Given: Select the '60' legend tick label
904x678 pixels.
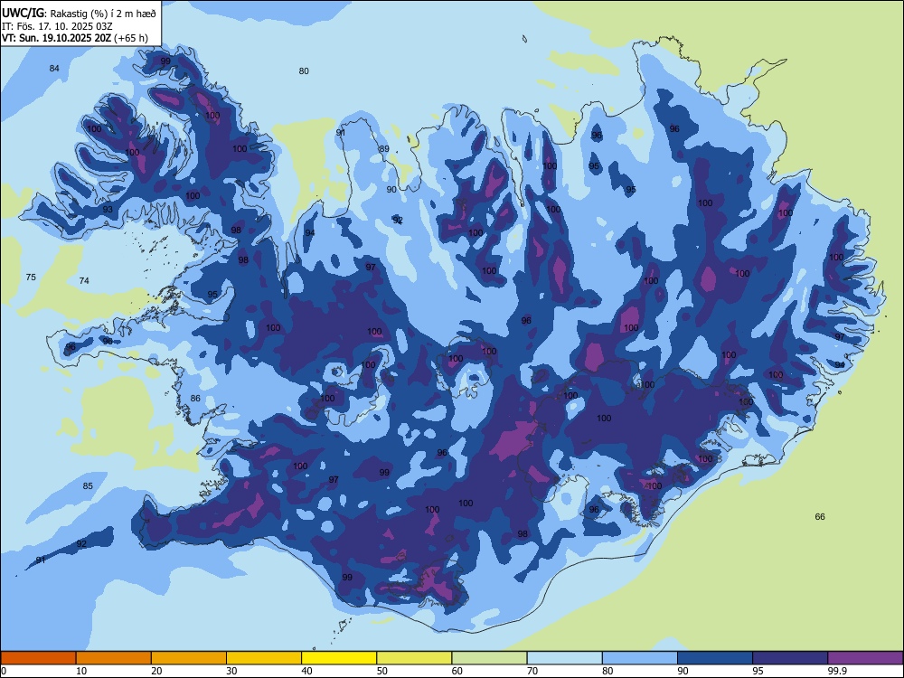Looking at the screenshot, I should [457, 671].
